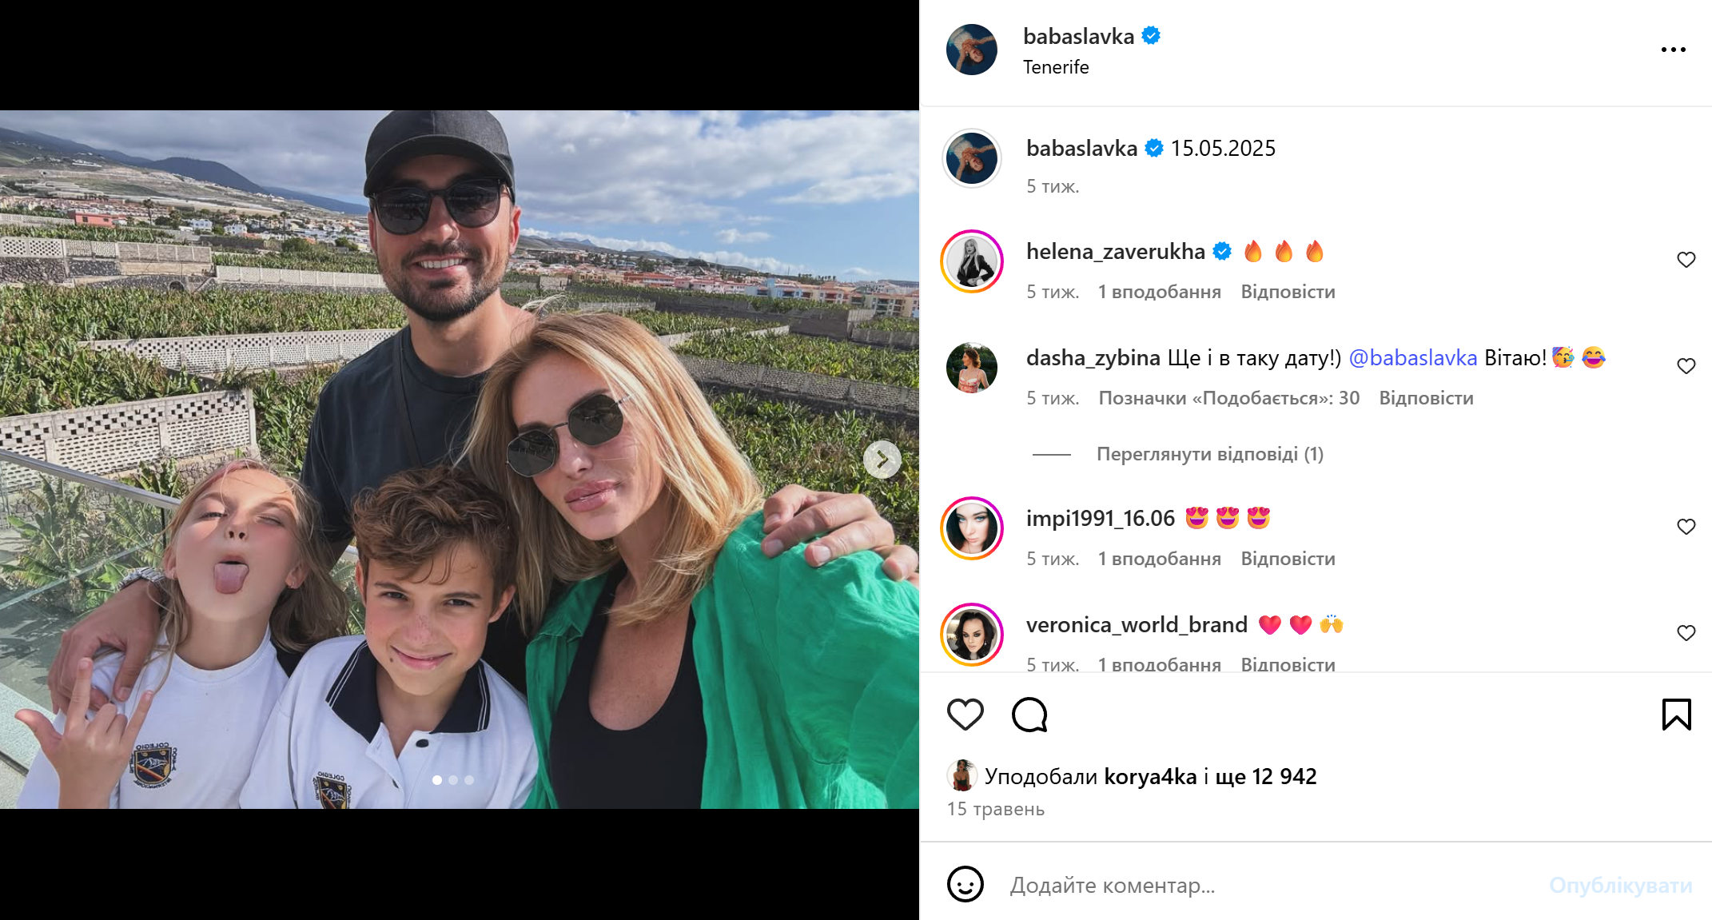Open korya4ka's profile from likes
Screen dimensions: 1712x920
click(x=1150, y=776)
